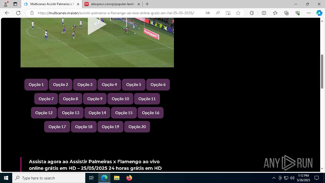The height and width of the screenshot is (183, 325).
Task: Switch to Opção 16
Action: [151, 113]
